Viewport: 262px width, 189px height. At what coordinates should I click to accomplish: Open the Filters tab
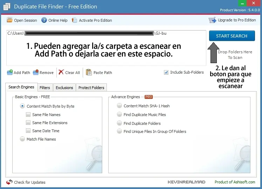click(x=45, y=87)
